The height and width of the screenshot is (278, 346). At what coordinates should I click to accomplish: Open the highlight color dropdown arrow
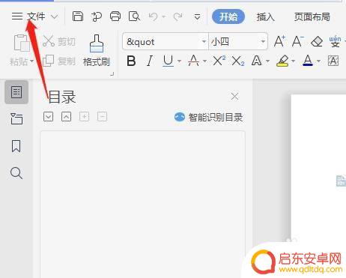(x=294, y=61)
